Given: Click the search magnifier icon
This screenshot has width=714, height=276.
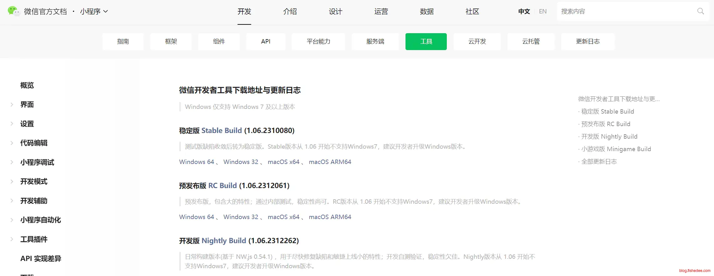Looking at the screenshot, I should coord(701,11).
